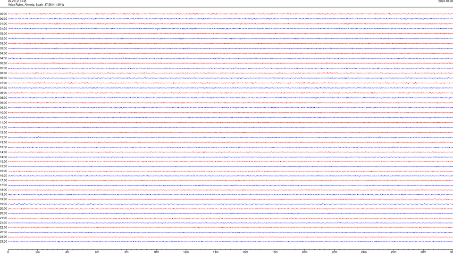Click the 15:00 time label

pyautogui.click(x=3, y=161)
